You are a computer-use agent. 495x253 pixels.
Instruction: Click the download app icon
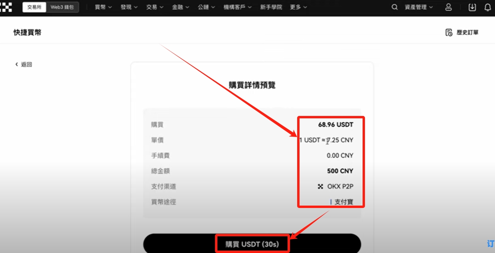click(x=472, y=7)
